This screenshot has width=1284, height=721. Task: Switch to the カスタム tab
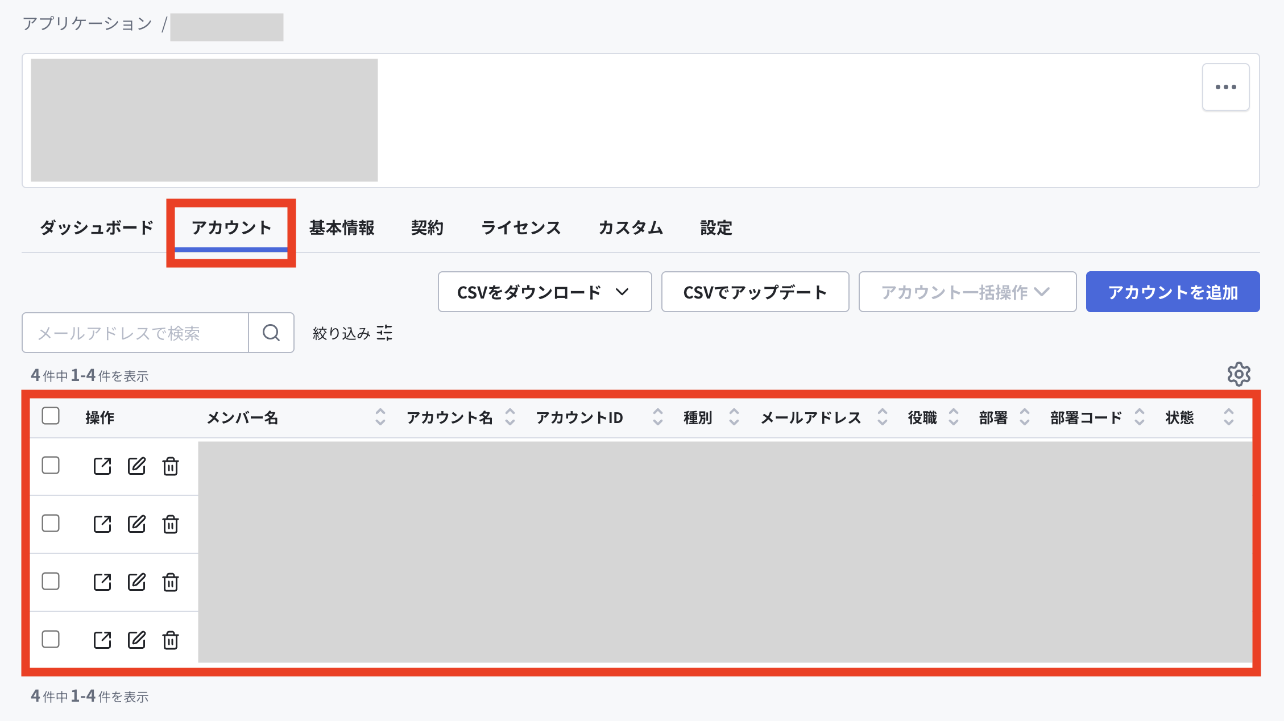pyautogui.click(x=631, y=228)
